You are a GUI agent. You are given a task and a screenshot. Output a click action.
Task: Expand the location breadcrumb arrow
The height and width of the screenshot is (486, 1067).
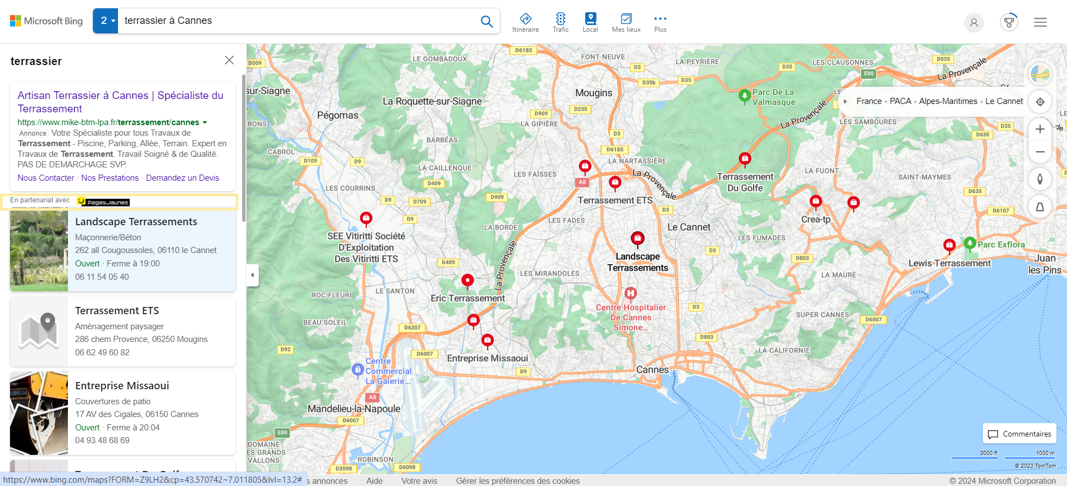pyautogui.click(x=845, y=101)
